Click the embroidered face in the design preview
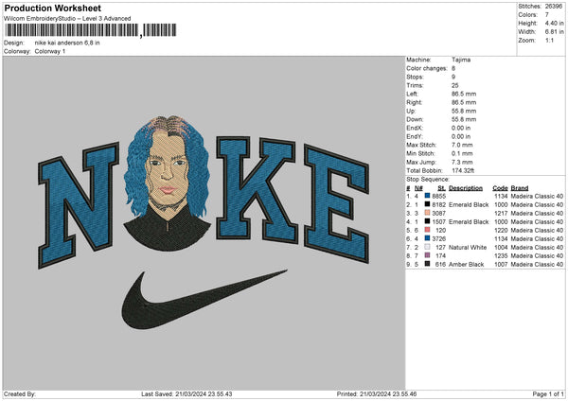 pos(168,168)
